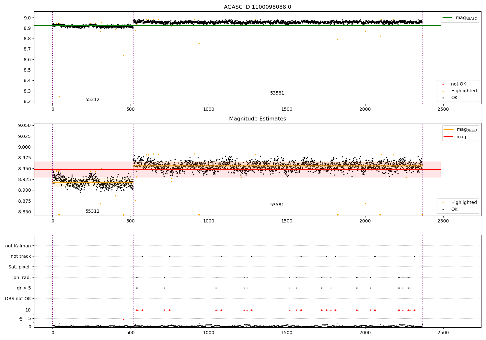Click the '55312' label in the middle plot
The height and width of the screenshot is (340, 486).
click(93, 211)
